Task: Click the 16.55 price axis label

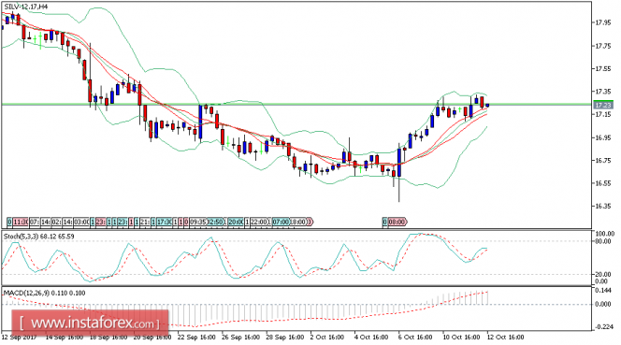Action: (x=603, y=183)
